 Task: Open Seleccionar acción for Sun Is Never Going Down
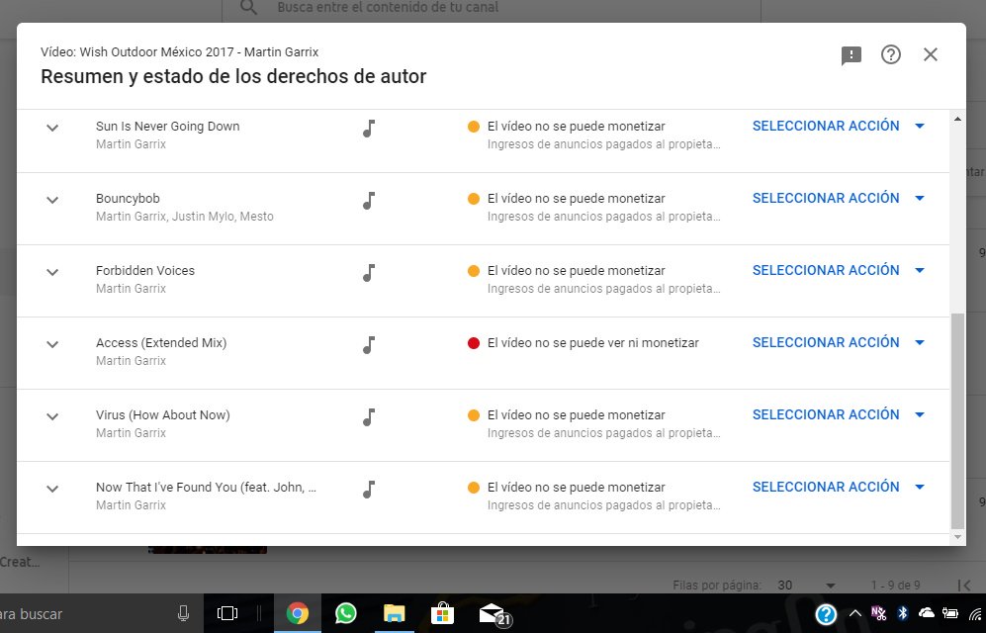pyautogui.click(x=839, y=126)
